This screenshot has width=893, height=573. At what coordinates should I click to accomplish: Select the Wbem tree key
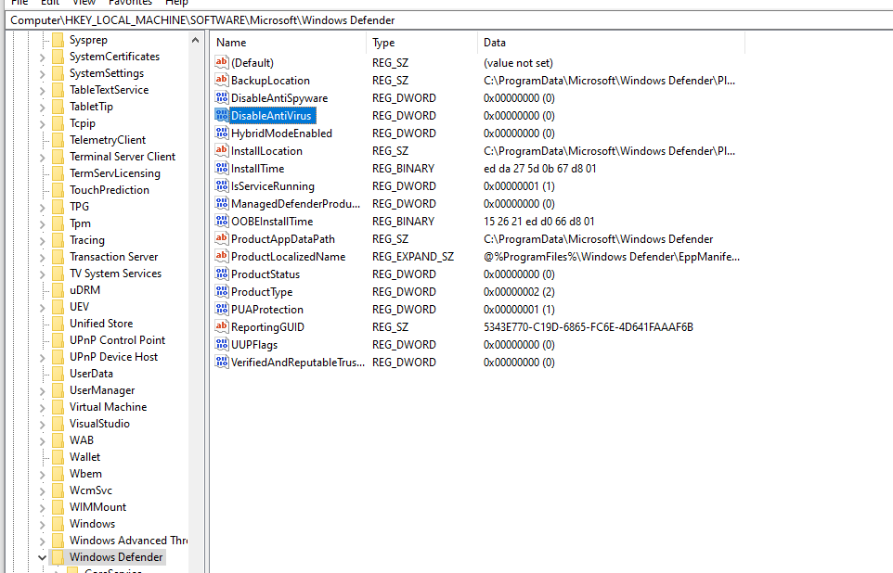coord(85,474)
